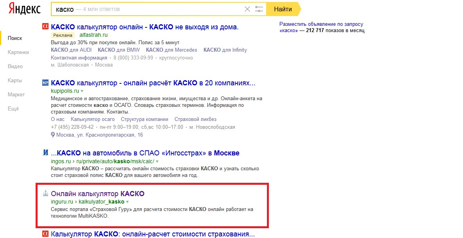The height and width of the screenshot is (238, 463).
Task: Open the Структура компании sitelink
Action: coord(144,119)
